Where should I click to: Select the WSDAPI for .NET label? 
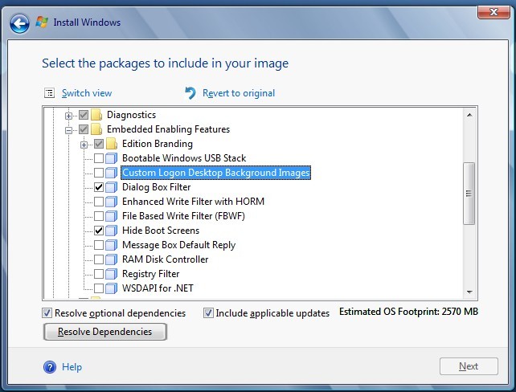click(158, 288)
